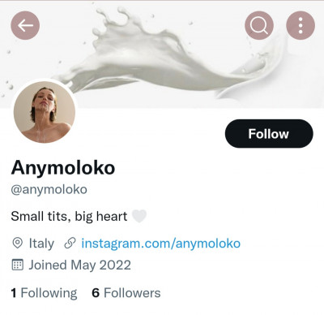Screen dimensions: 324x315
Task: Click the profile bio sentence text
Action: coord(69,217)
